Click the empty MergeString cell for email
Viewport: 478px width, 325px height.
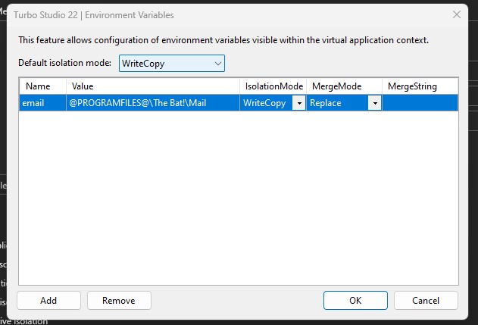click(420, 103)
